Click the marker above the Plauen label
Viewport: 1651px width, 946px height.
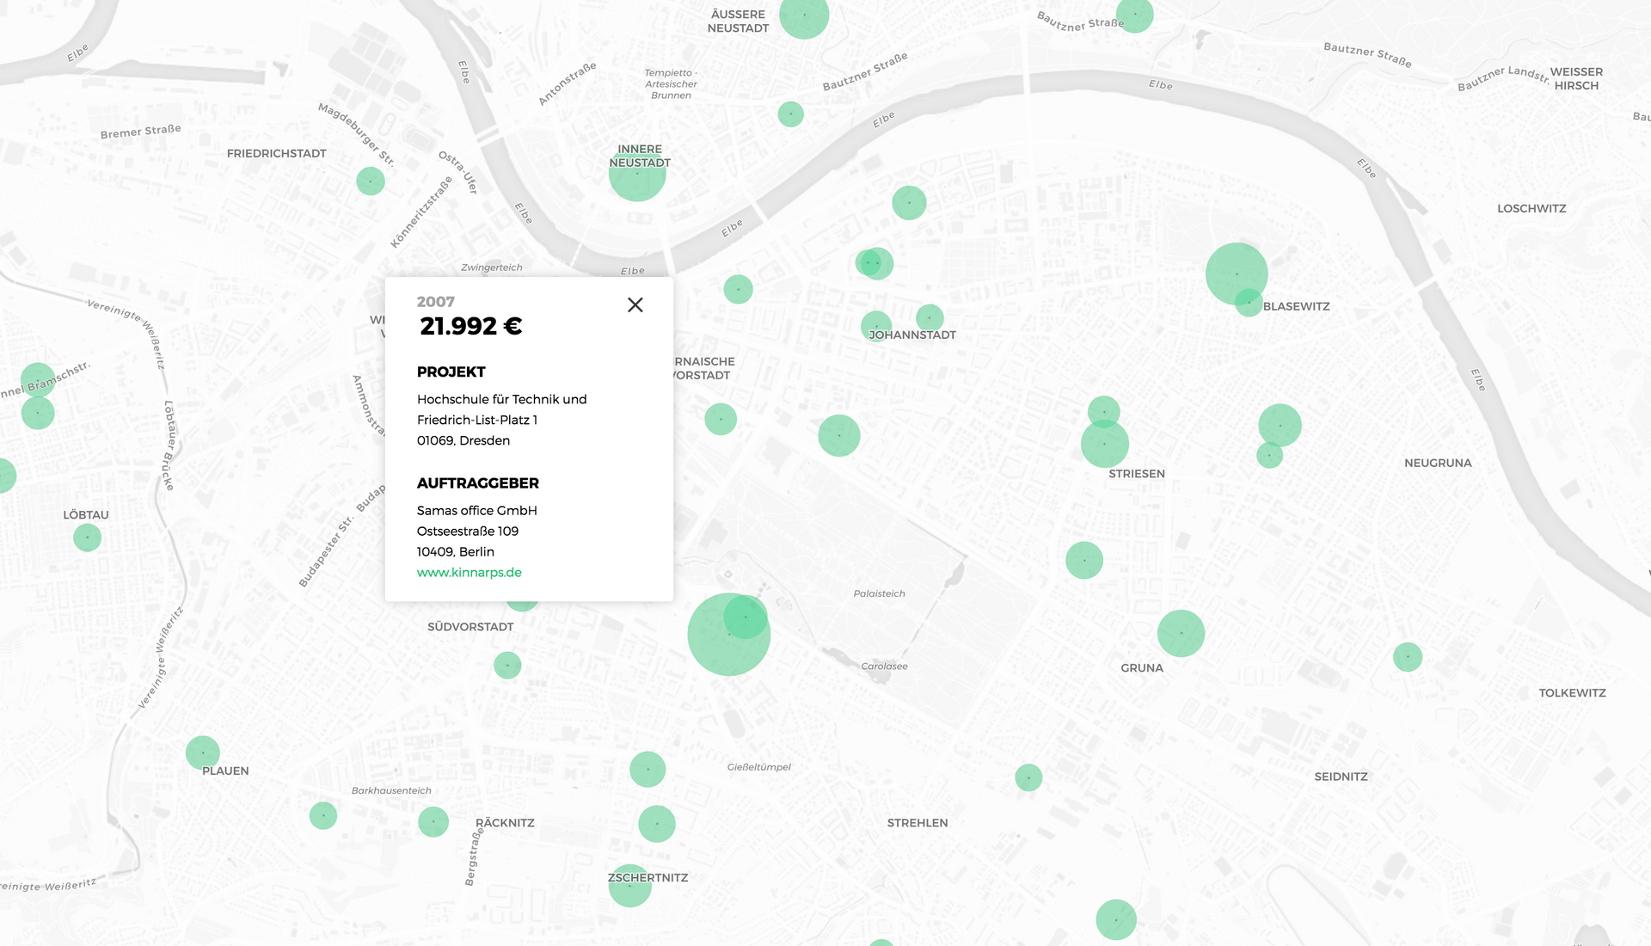click(x=203, y=752)
